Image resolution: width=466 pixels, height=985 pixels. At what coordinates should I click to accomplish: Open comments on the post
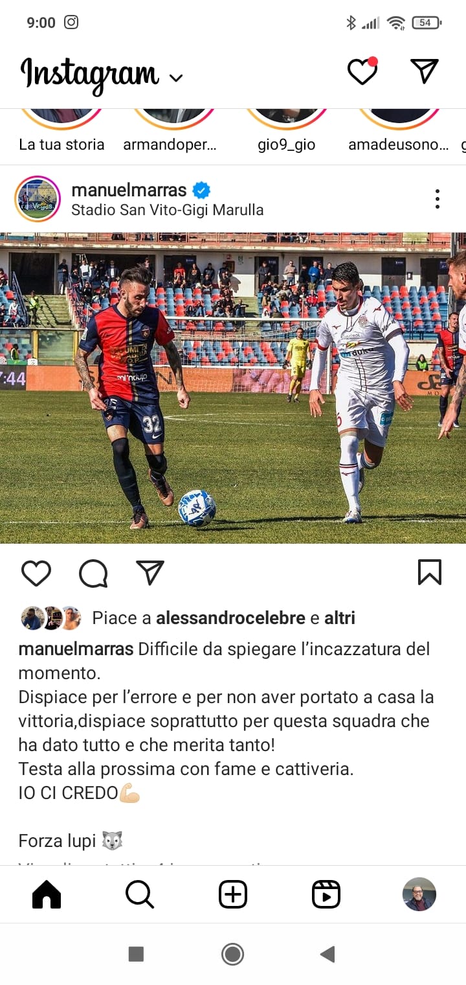coord(93,573)
